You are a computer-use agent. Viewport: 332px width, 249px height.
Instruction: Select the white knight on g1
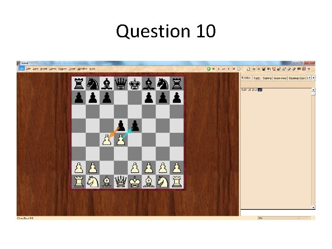click(x=163, y=182)
